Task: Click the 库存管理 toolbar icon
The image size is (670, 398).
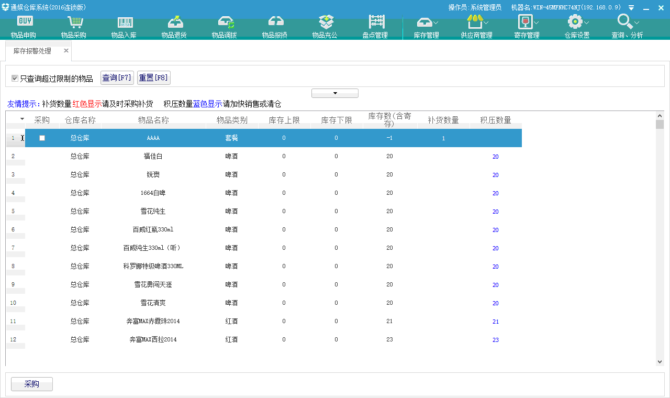Action: coord(425,23)
